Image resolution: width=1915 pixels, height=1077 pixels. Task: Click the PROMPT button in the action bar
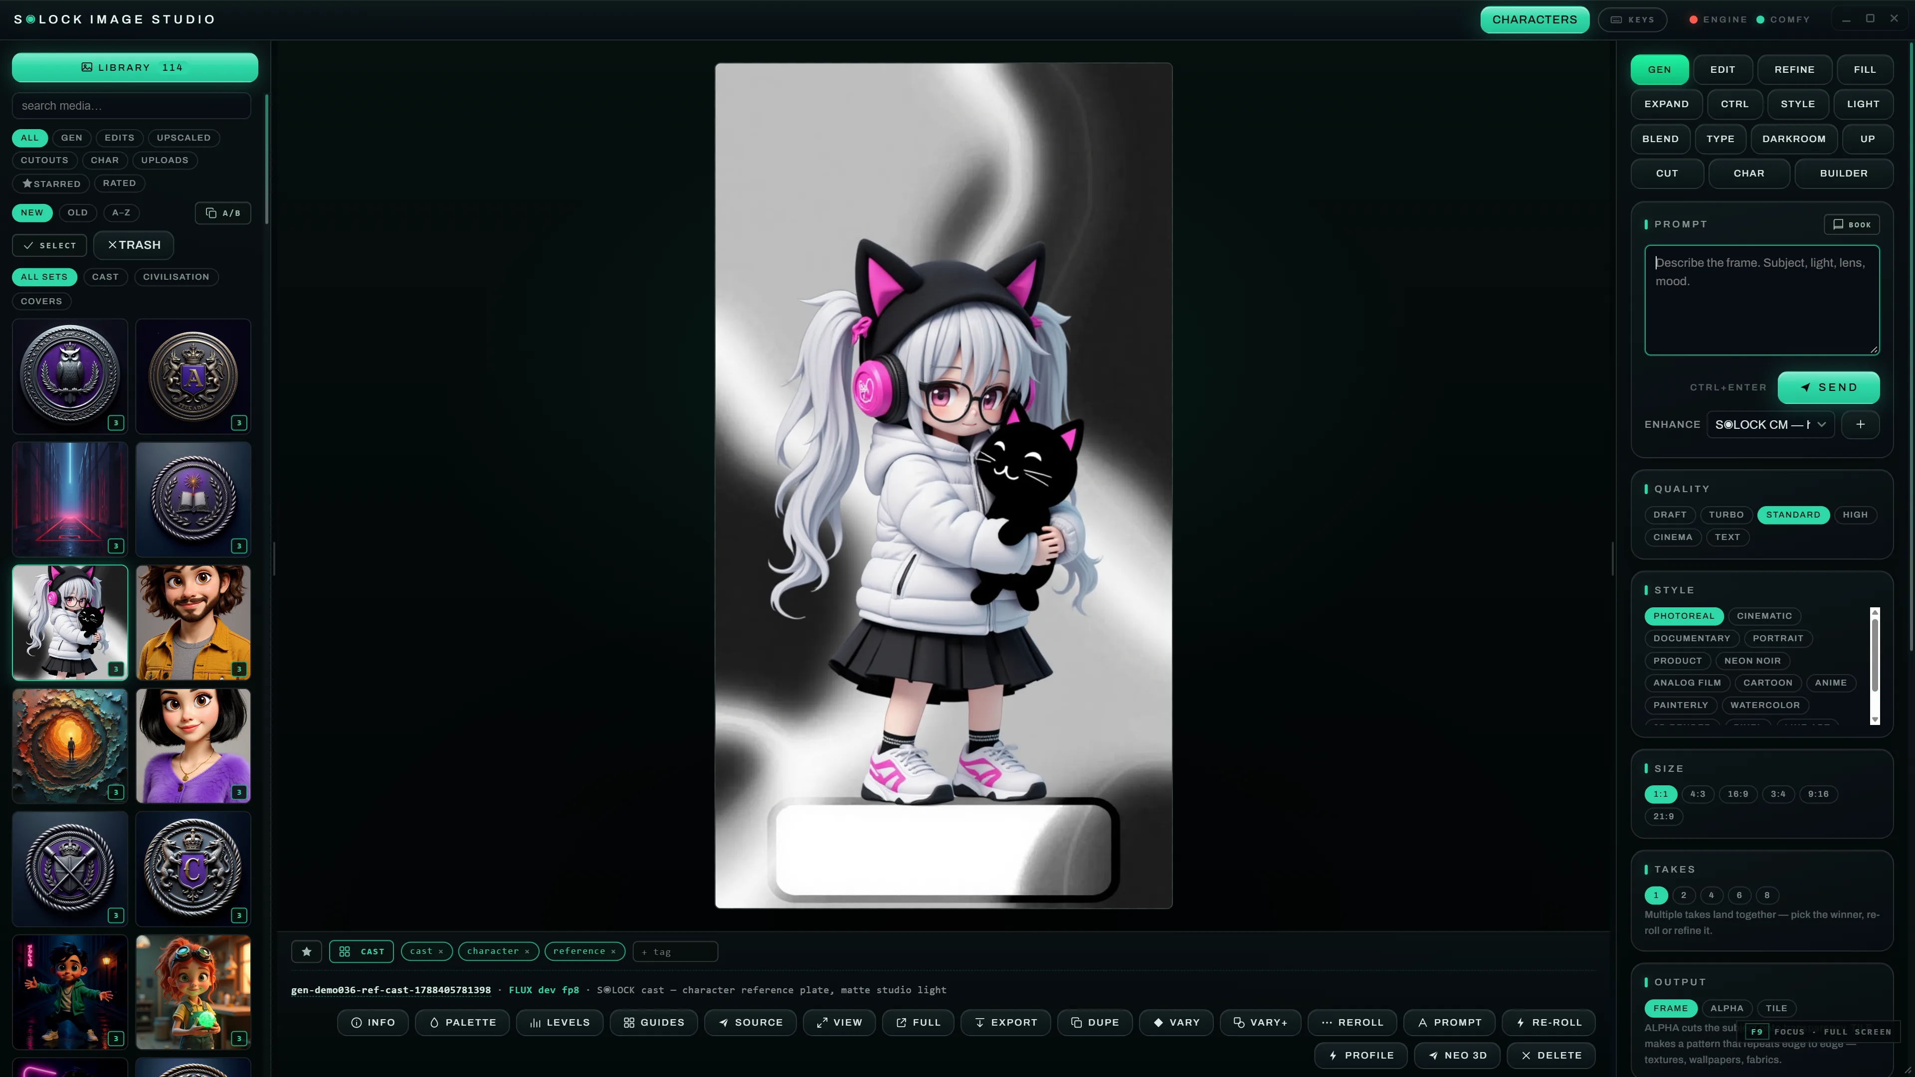(1449, 1023)
